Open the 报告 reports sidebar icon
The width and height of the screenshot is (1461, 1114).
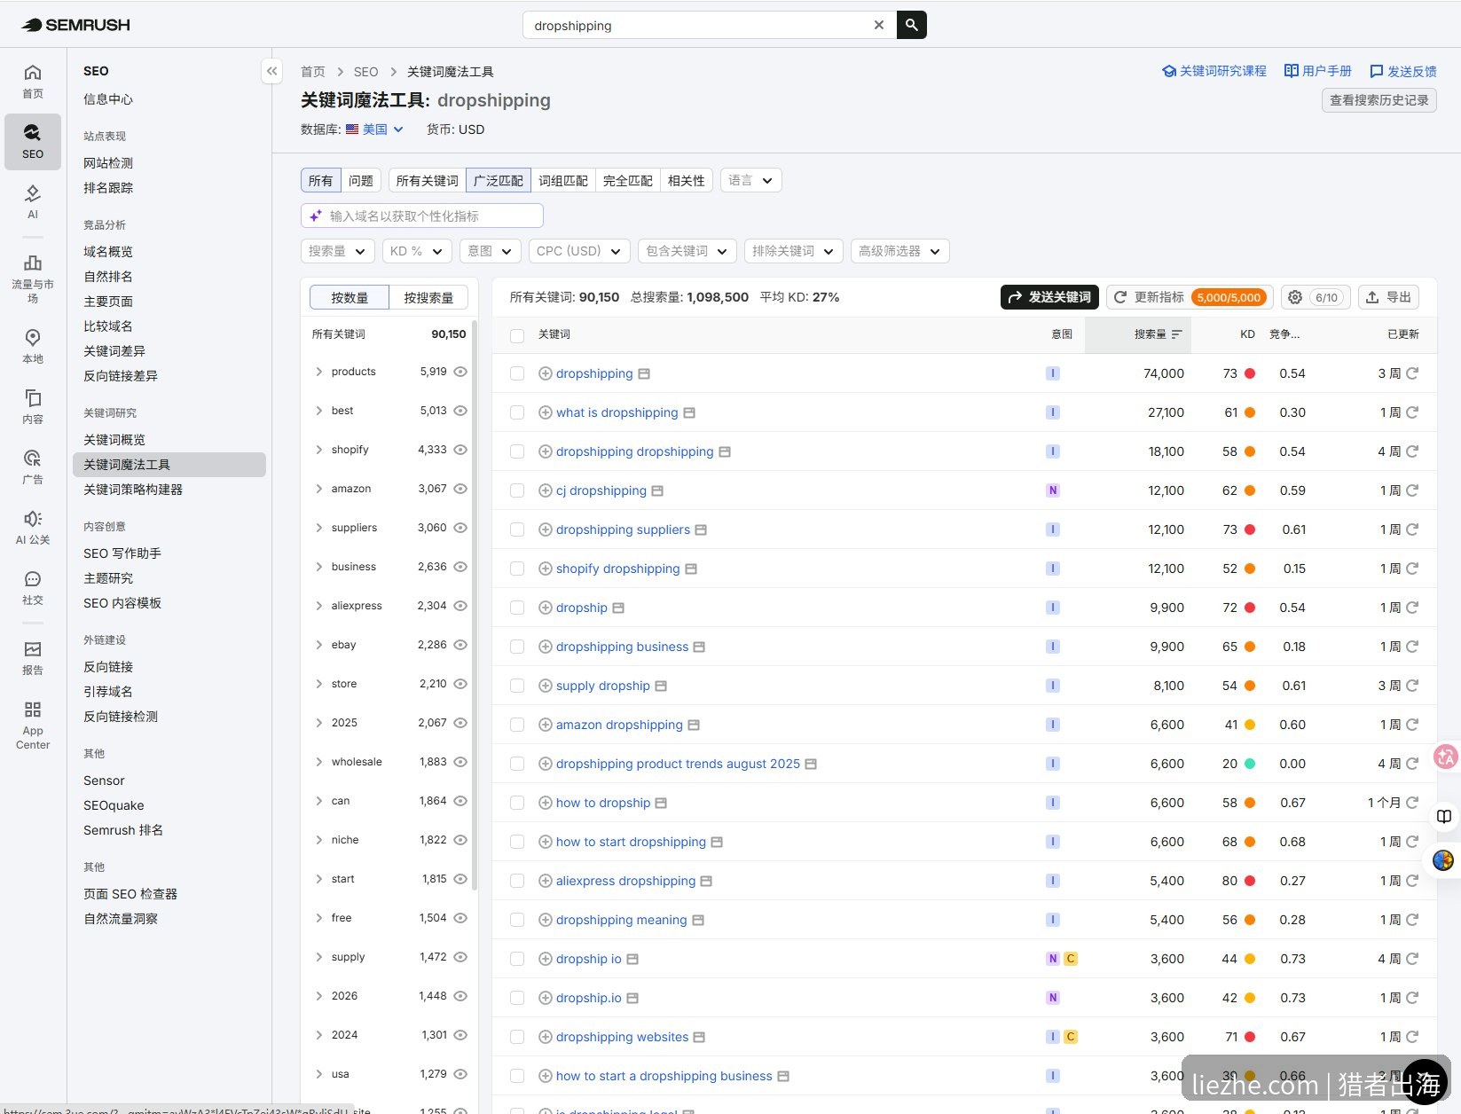click(33, 657)
